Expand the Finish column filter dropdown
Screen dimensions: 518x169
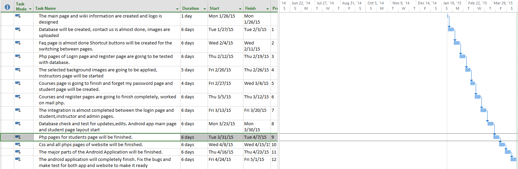268,9
